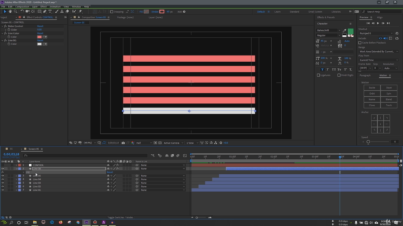Select the Brush tool
This screenshot has width=403, height=226.
57,11
